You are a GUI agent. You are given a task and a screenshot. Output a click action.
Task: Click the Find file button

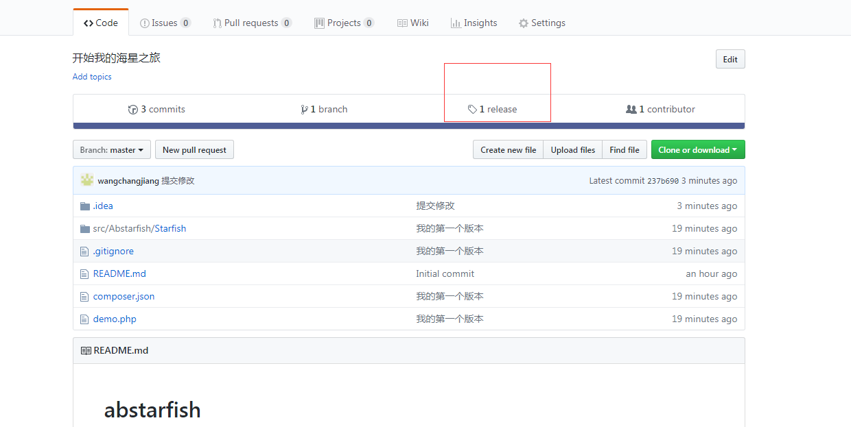point(625,149)
